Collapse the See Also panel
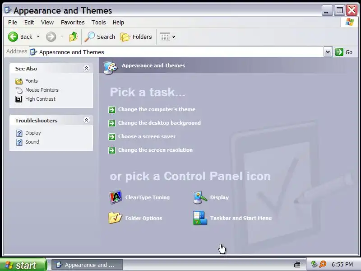 (86, 68)
